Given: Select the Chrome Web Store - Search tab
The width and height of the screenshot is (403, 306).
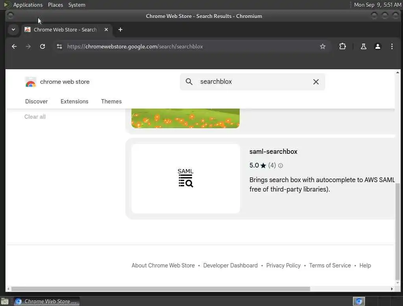Looking at the screenshot, I should coord(67,29).
